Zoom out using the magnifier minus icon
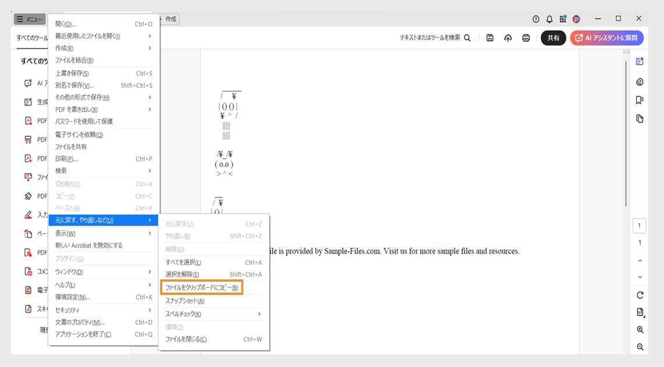Image resolution: width=664 pixels, height=367 pixels. pyautogui.click(x=640, y=347)
